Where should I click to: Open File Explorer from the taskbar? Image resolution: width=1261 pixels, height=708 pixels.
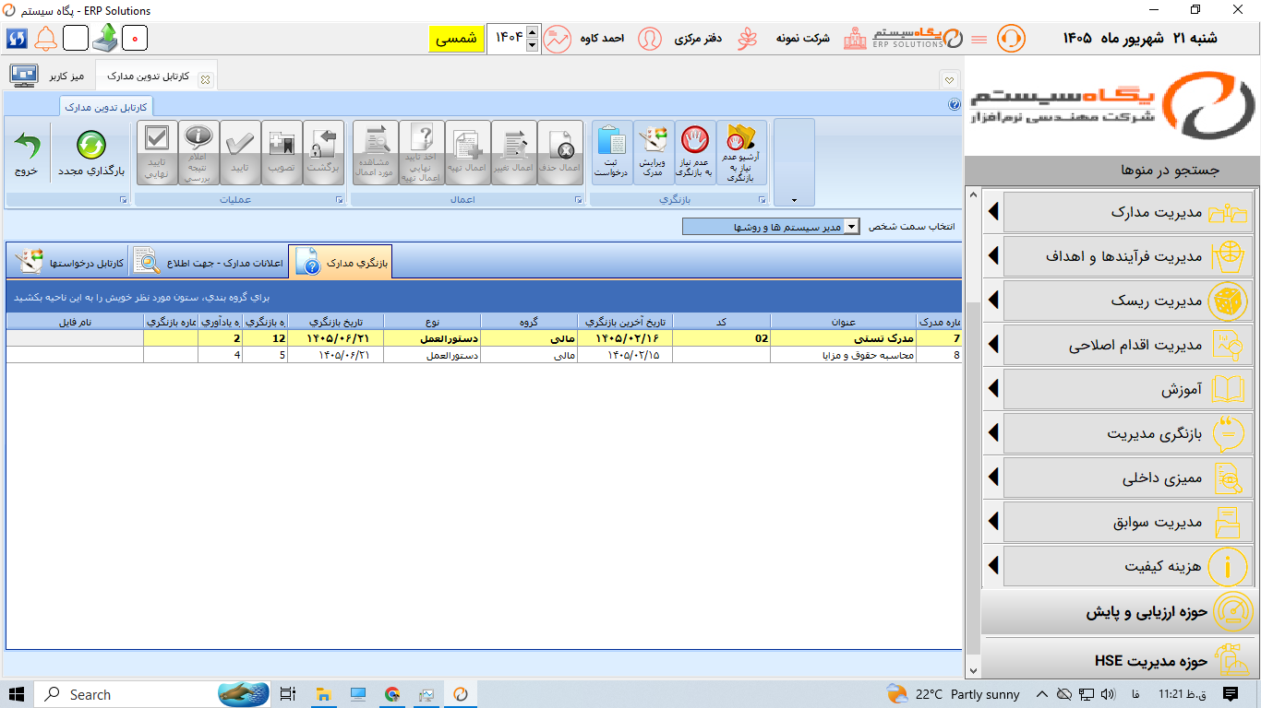(x=322, y=694)
